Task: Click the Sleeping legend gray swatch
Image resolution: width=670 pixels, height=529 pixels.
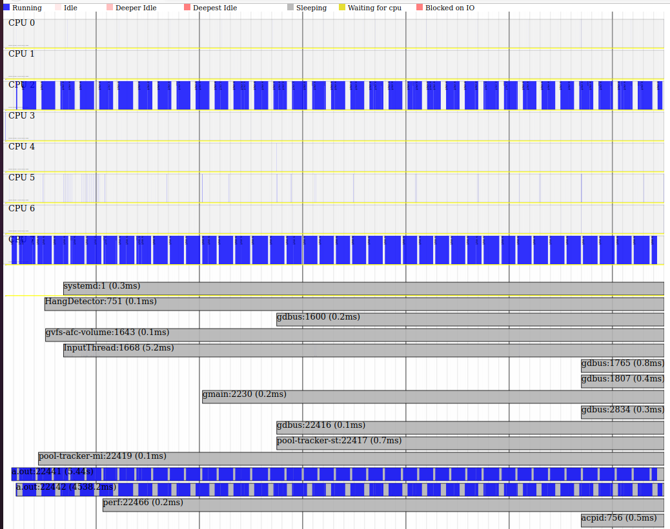Action: click(290, 8)
